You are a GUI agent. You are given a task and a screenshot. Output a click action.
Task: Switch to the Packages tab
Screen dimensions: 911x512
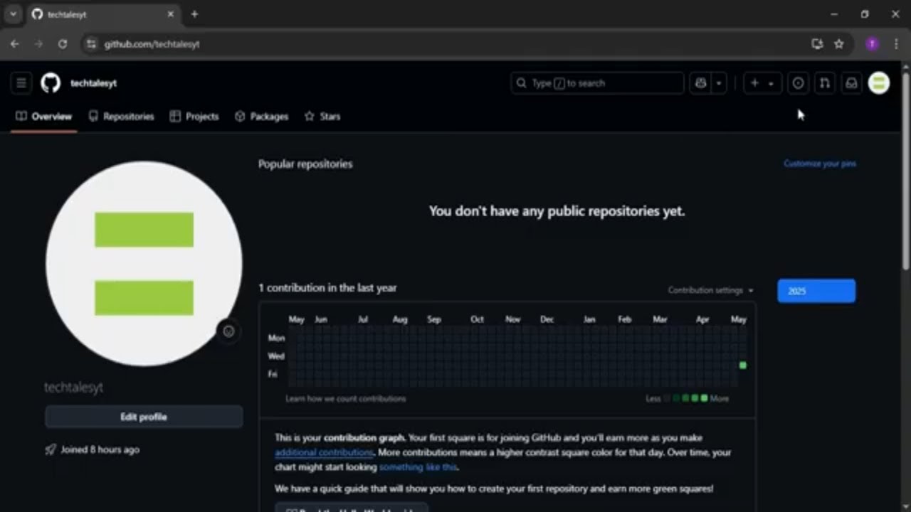click(262, 117)
